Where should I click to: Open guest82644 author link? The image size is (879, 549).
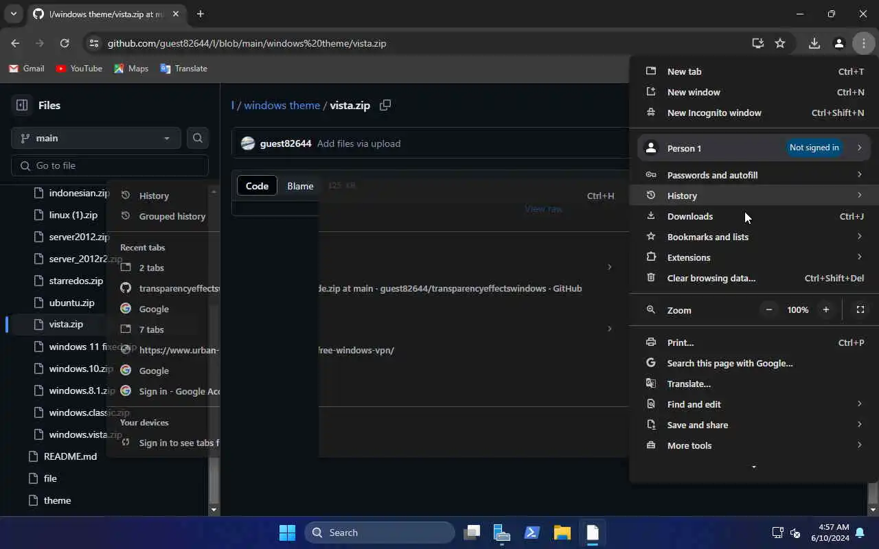[x=286, y=143]
